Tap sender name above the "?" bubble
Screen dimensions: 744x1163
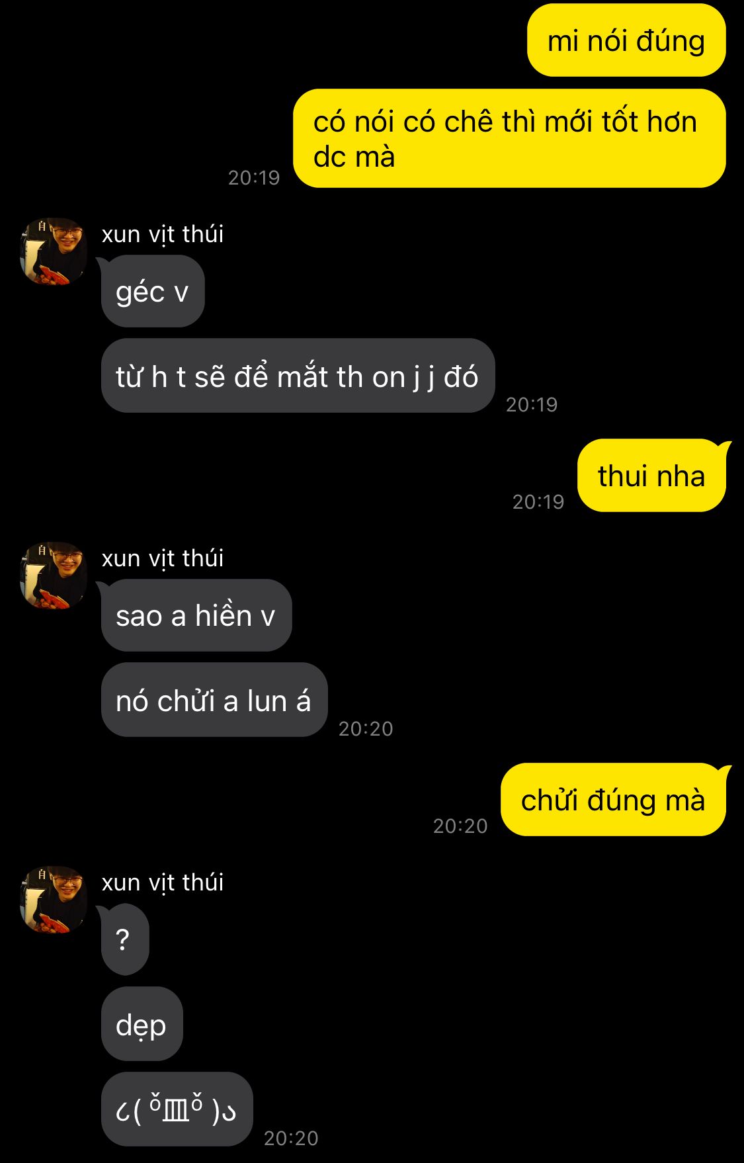pos(163,882)
